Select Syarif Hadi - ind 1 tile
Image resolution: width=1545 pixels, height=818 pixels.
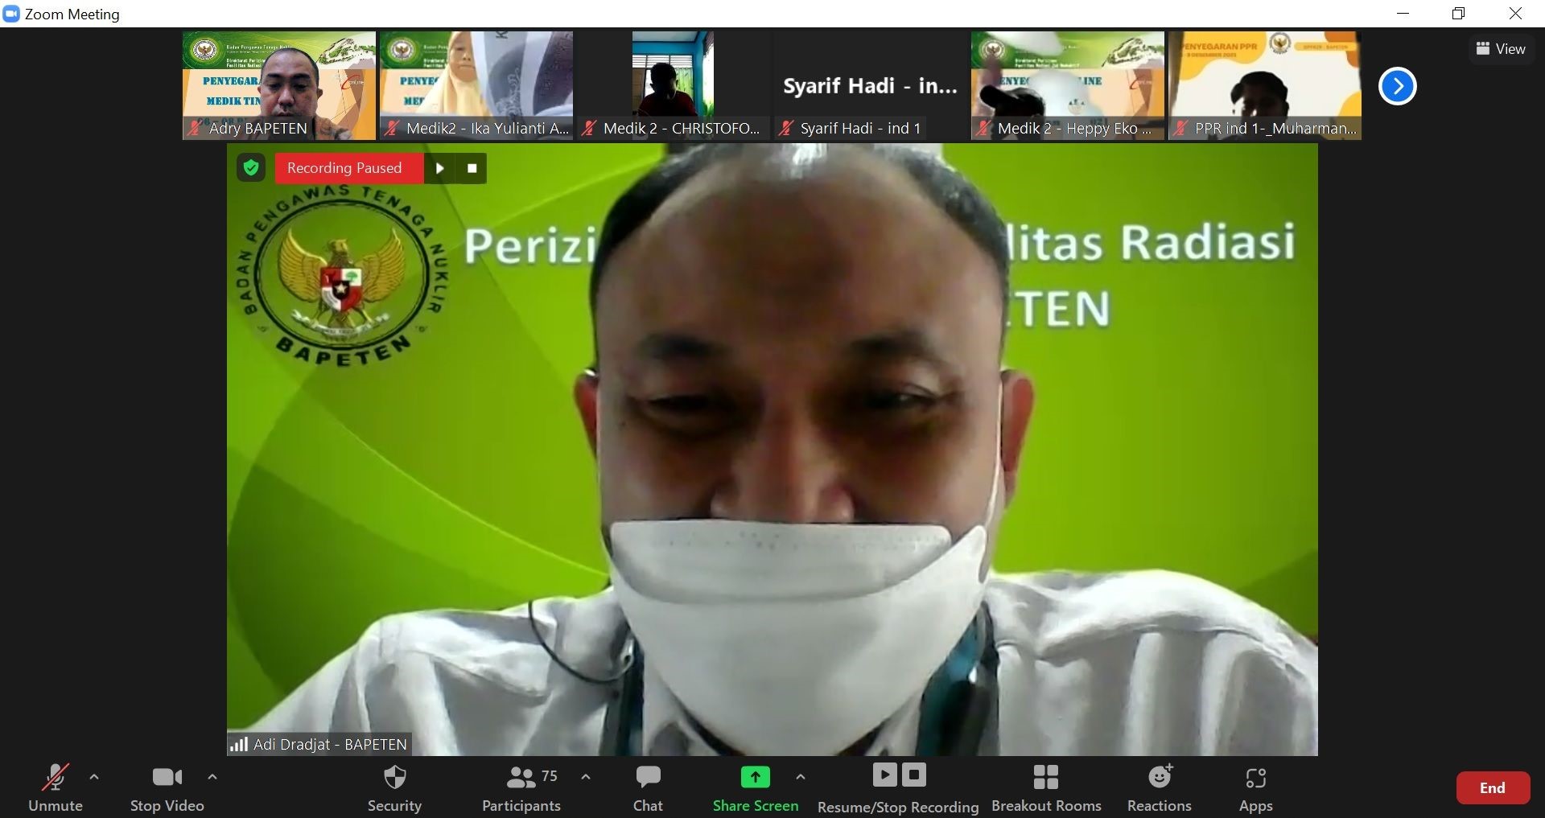(x=871, y=85)
